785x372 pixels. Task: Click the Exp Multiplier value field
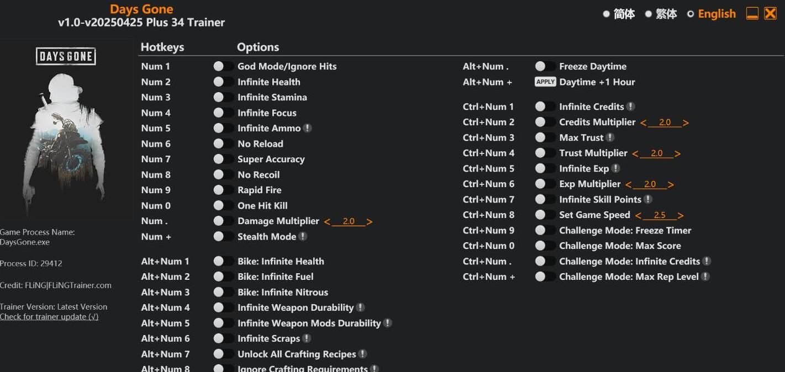[650, 184]
